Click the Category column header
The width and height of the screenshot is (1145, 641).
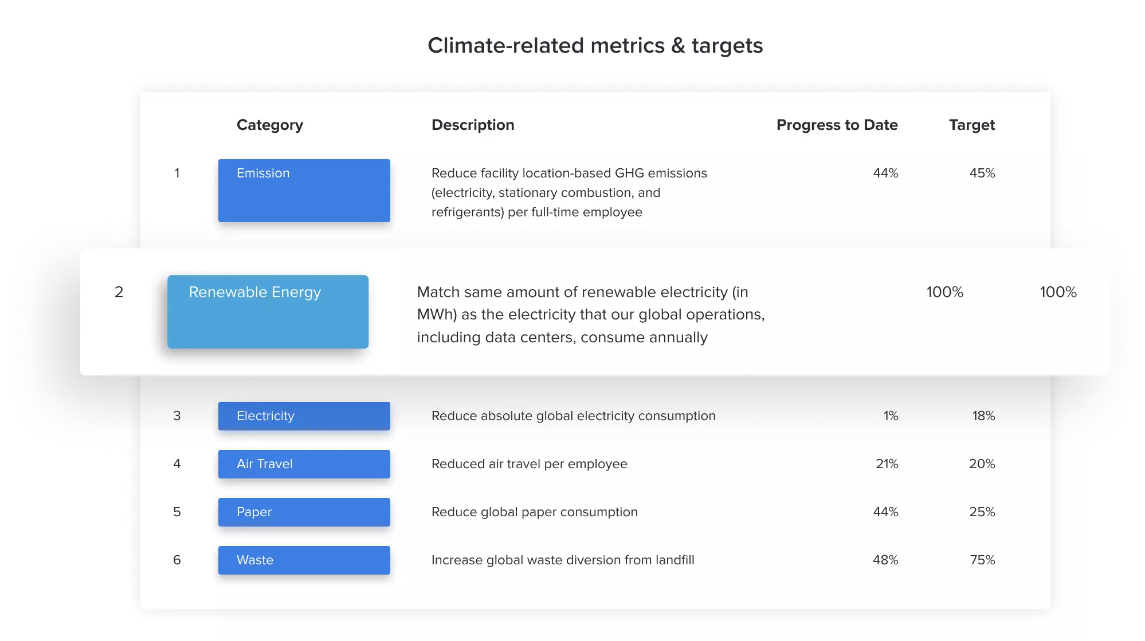(x=269, y=125)
